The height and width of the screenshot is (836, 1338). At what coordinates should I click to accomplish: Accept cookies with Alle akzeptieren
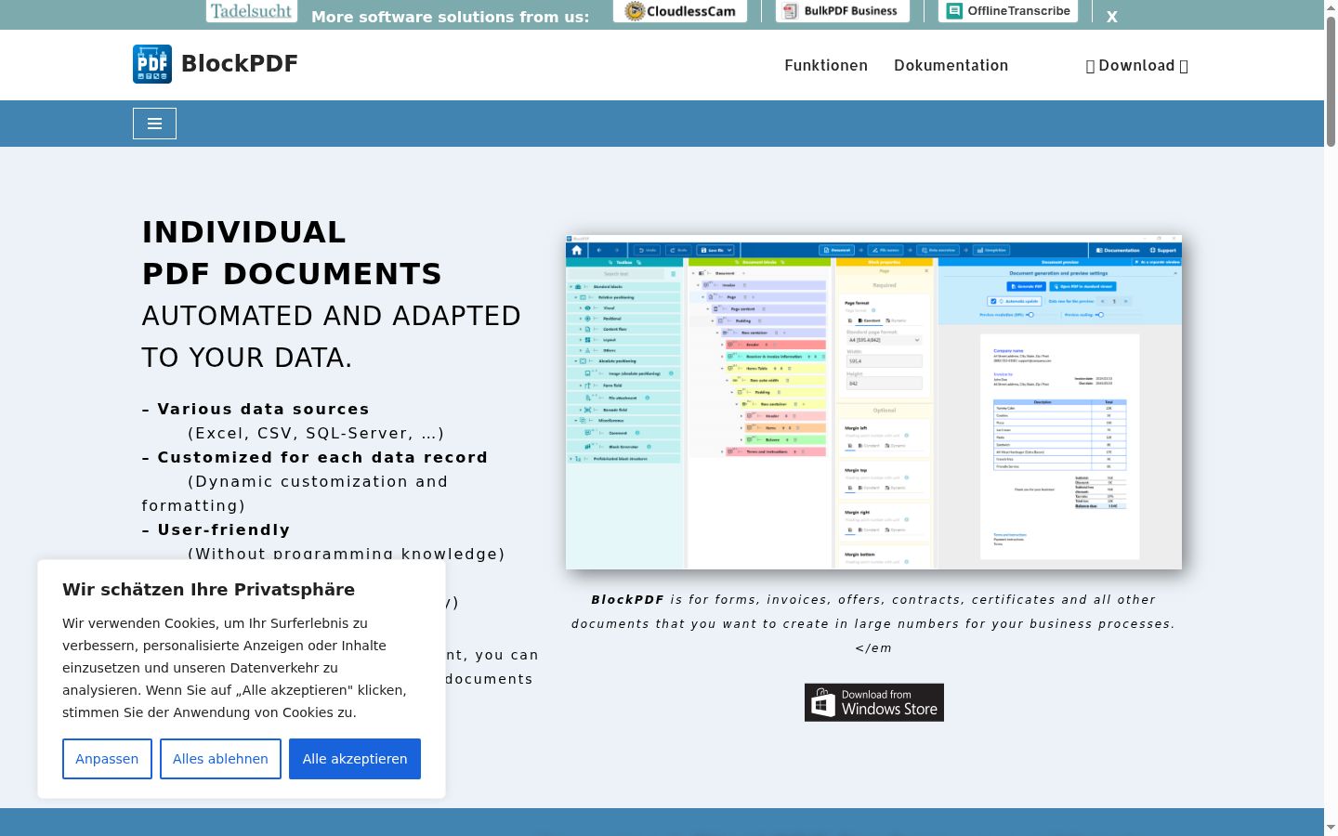355,759
